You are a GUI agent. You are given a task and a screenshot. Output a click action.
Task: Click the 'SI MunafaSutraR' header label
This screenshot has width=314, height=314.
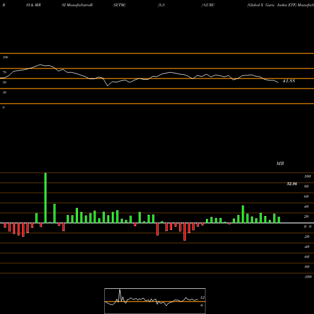[77, 5]
